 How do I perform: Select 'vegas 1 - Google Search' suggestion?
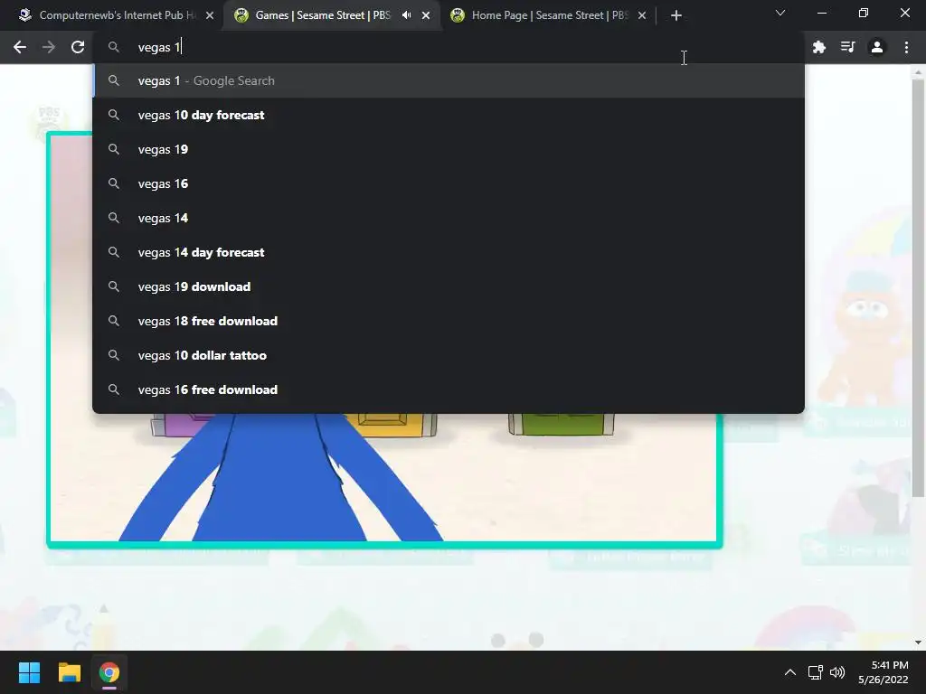pos(449,80)
